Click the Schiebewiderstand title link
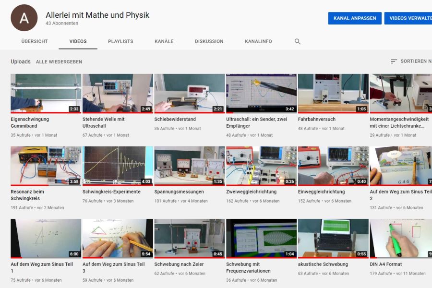 click(175, 119)
